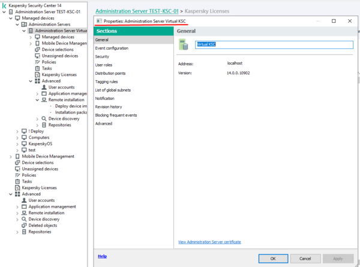Image resolution: width=360 pixels, height=267 pixels.
Task: Open the Distribution points section
Action: pos(110,73)
